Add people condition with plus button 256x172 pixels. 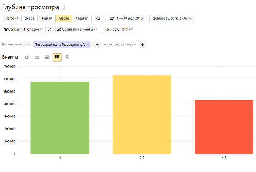point(142,44)
